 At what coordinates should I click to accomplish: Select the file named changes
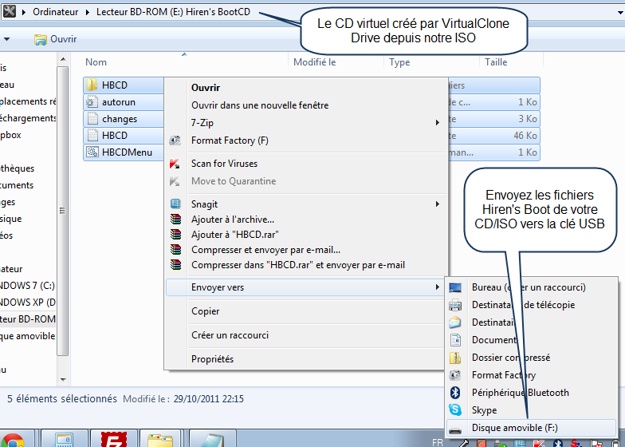pyautogui.click(x=120, y=119)
